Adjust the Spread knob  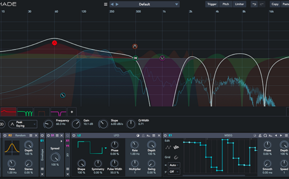coord(55,157)
